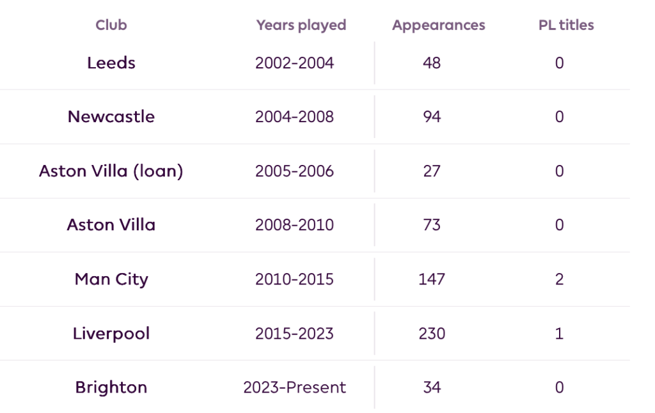Click the 2004-2008 years played cell
The width and height of the screenshot is (655, 413).
pyautogui.click(x=294, y=117)
